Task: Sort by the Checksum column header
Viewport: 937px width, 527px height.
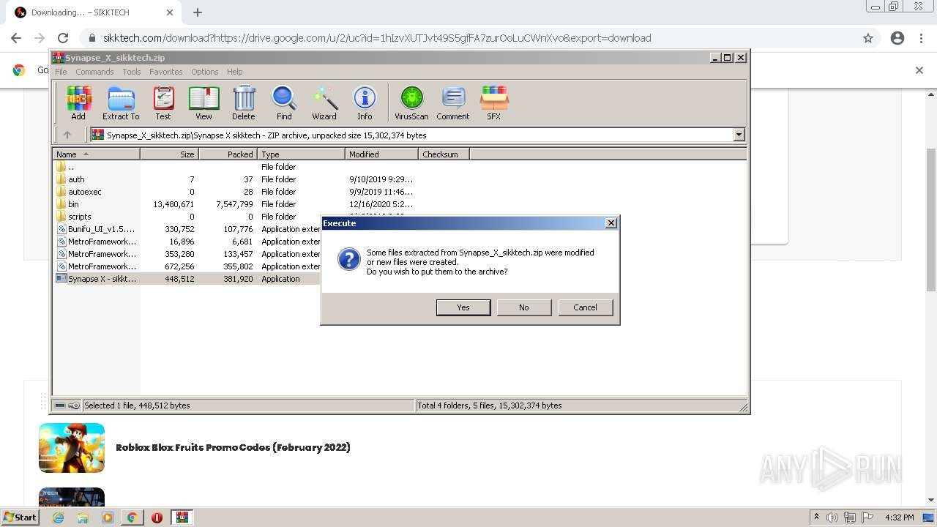Action: [x=444, y=154]
